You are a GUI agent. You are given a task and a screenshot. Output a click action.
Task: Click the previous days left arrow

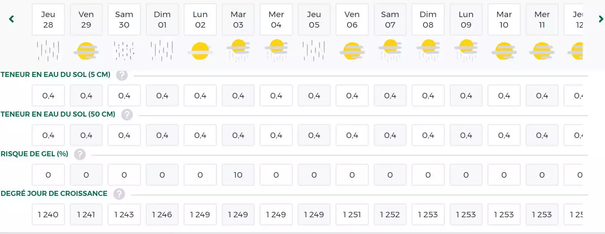[12, 19]
